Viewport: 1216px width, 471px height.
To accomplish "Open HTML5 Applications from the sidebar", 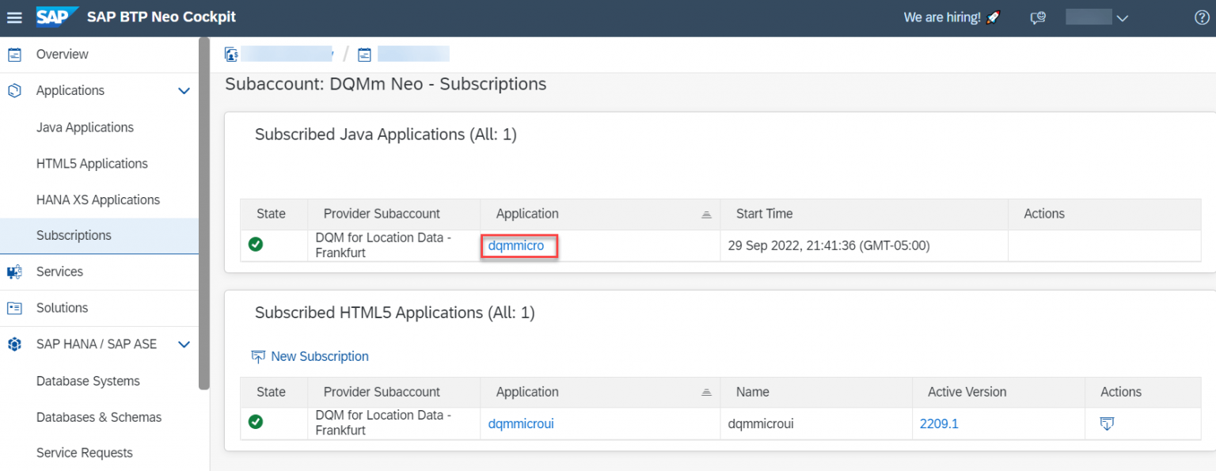I will click(x=92, y=163).
